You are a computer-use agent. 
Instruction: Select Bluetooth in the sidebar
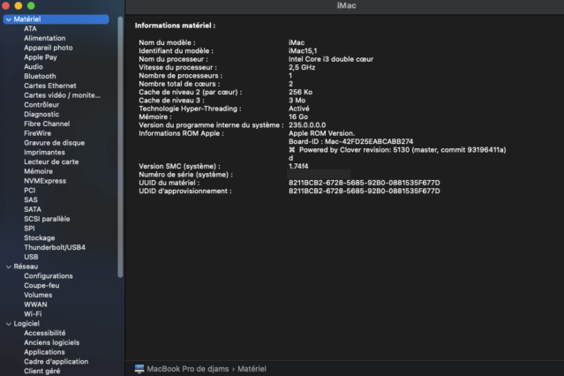[x=40, y=76]
